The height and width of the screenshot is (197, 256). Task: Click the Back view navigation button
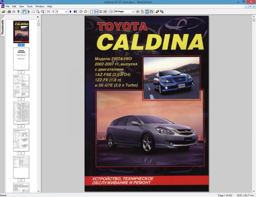pyautogui.click(x=81, y=12)
